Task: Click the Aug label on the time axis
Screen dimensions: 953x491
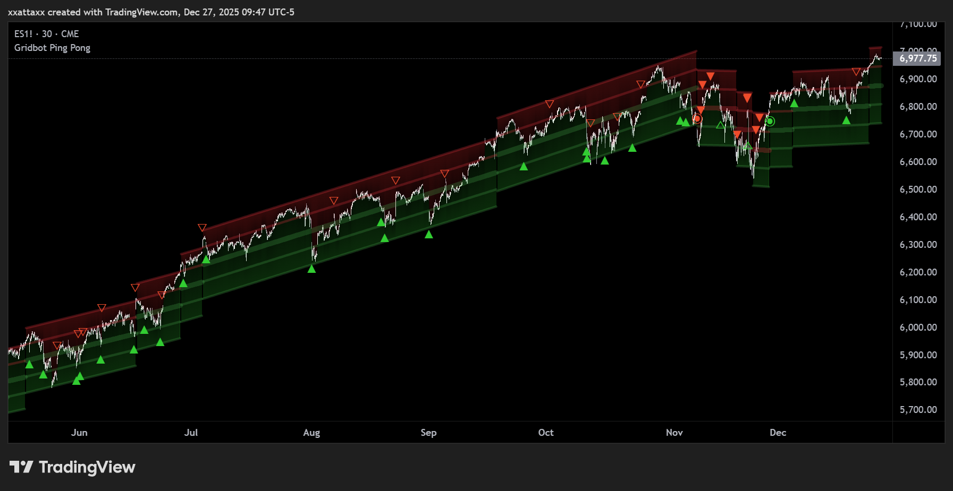Action: pyautogui.click(x=311, y=433)
